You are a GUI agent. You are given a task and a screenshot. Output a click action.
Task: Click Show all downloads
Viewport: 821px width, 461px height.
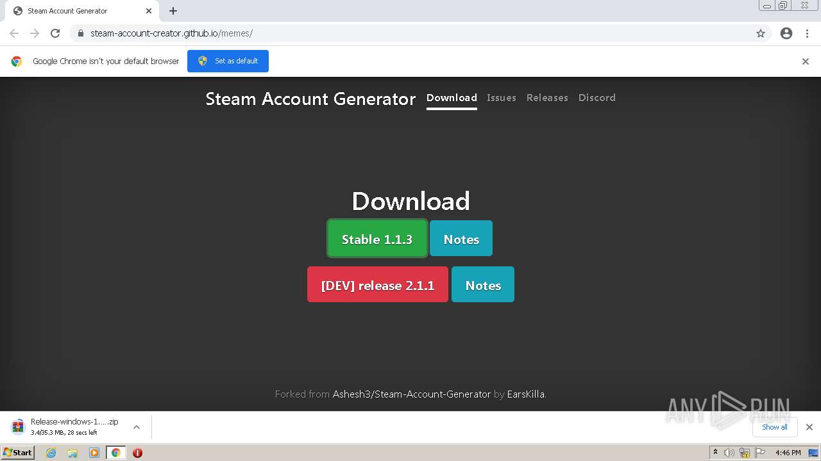(x=775, y=427)
